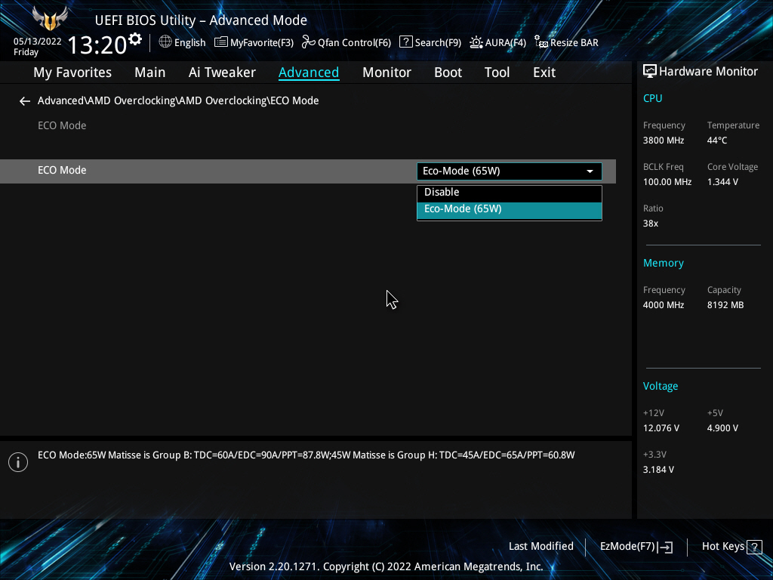Click the ECO Mode setting row label

click(x=62, y=171)
